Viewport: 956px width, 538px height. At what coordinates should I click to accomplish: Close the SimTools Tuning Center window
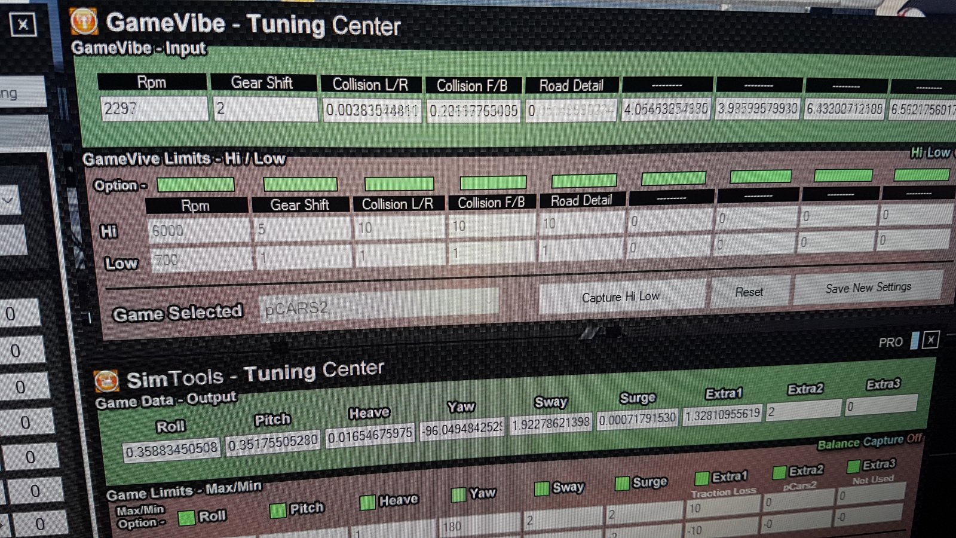point(930,340)
